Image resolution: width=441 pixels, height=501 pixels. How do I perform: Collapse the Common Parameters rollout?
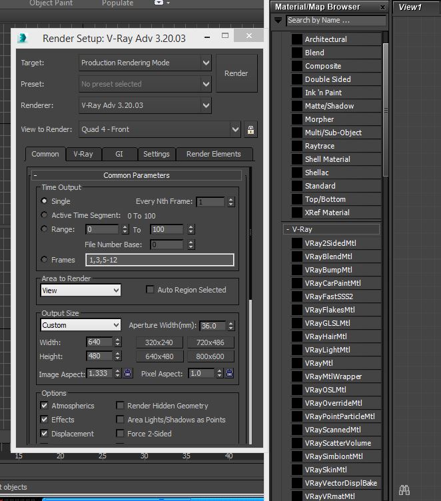point(137,175)
